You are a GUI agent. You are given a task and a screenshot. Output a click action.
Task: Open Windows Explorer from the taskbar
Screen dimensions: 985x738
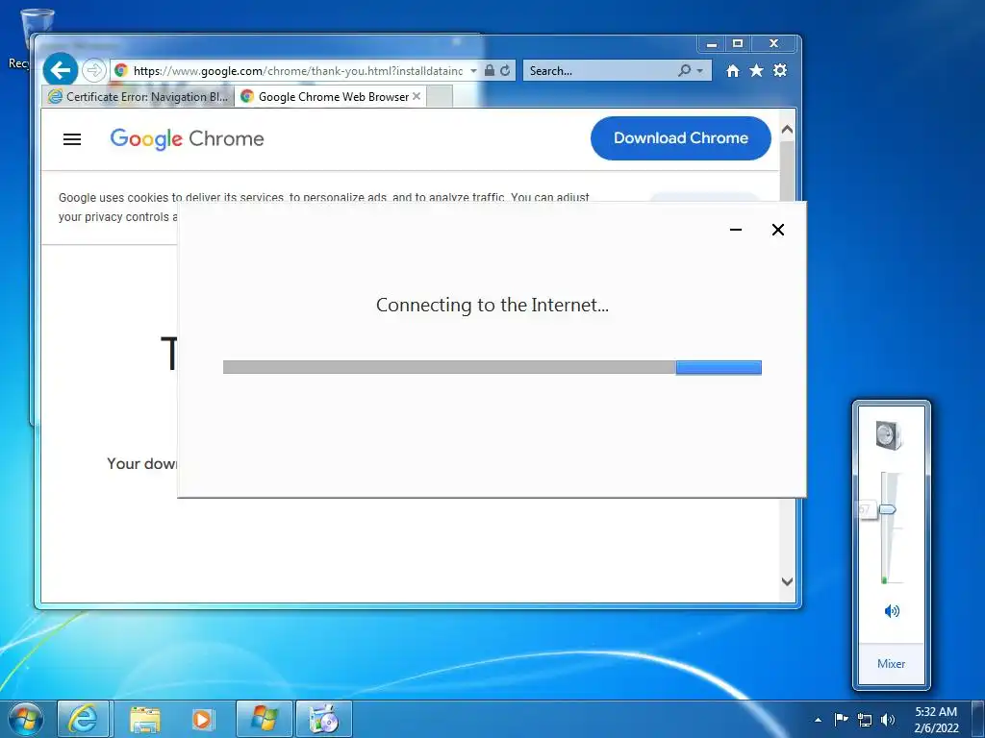pos(144,719)
